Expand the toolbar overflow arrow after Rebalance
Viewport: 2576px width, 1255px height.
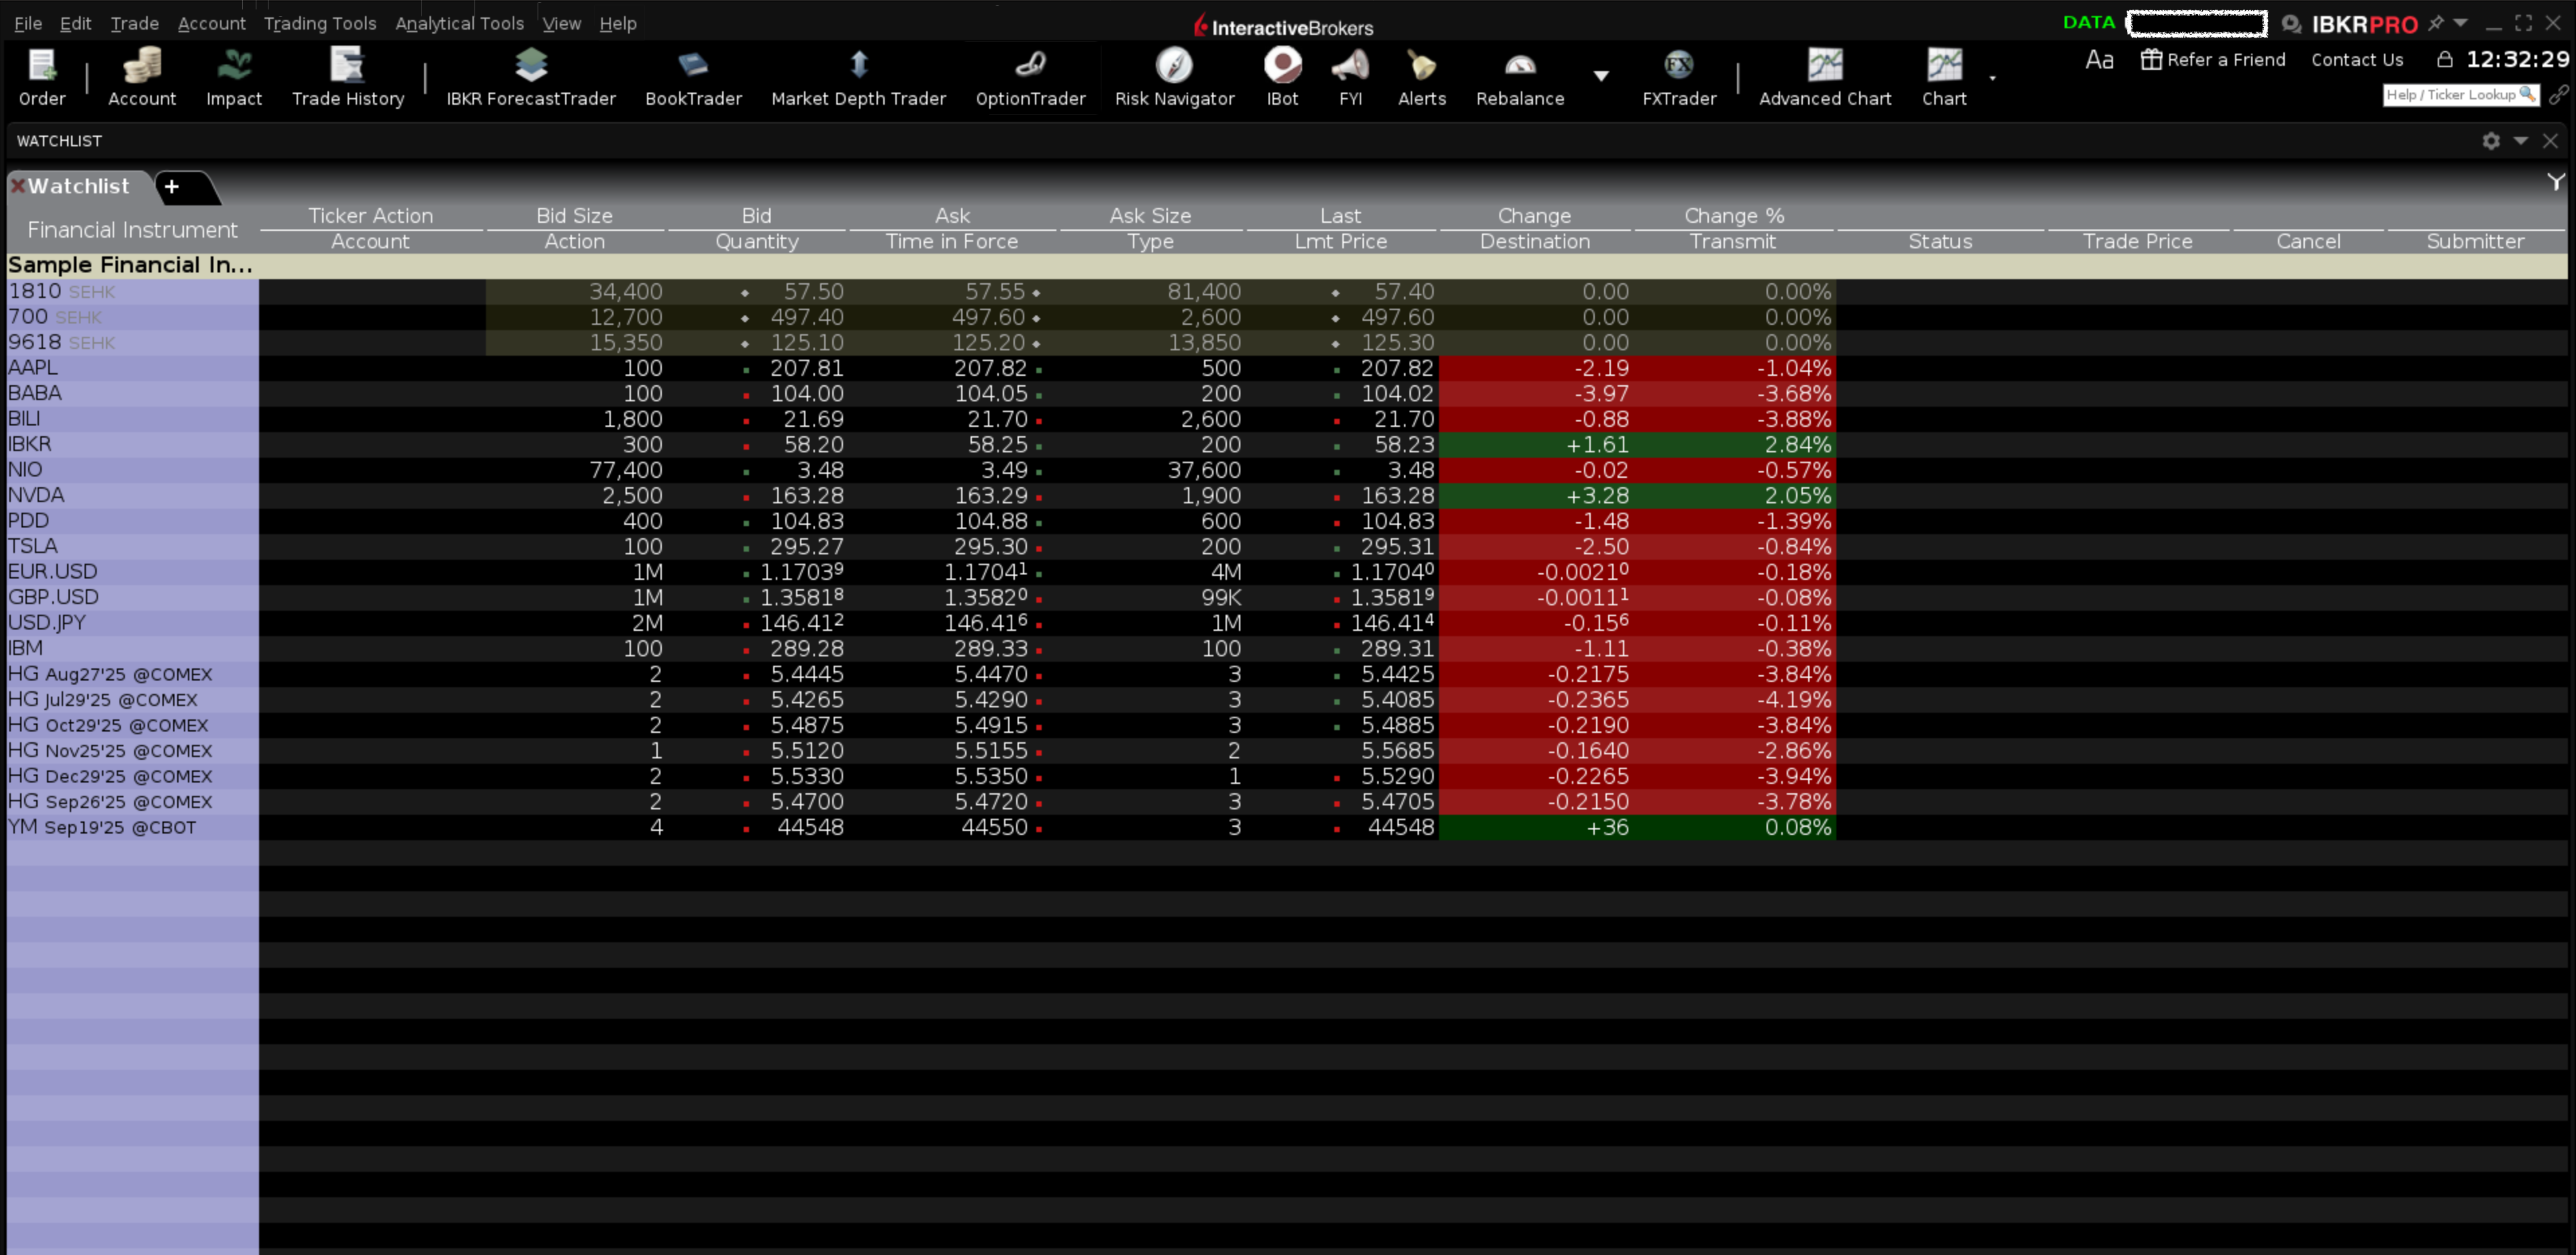(x=1601, y=76)
